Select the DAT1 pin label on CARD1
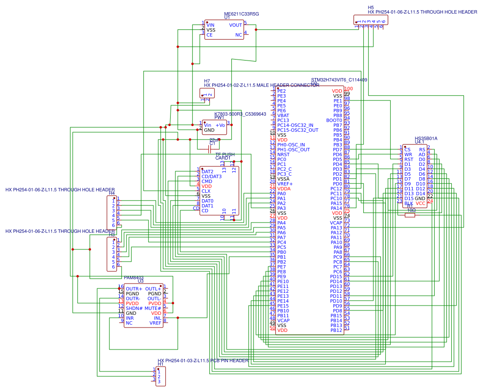 207,206
